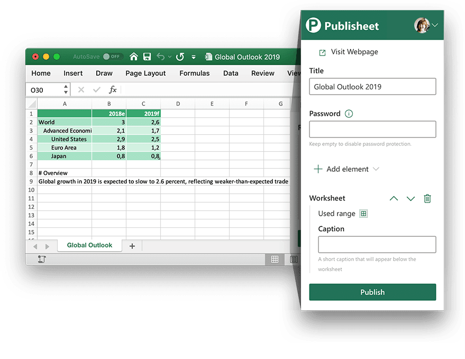Click the confirm entry checkmark icon
Image resolution: width=465 pixels, height=359 pixels.
(x=97, y=89)
